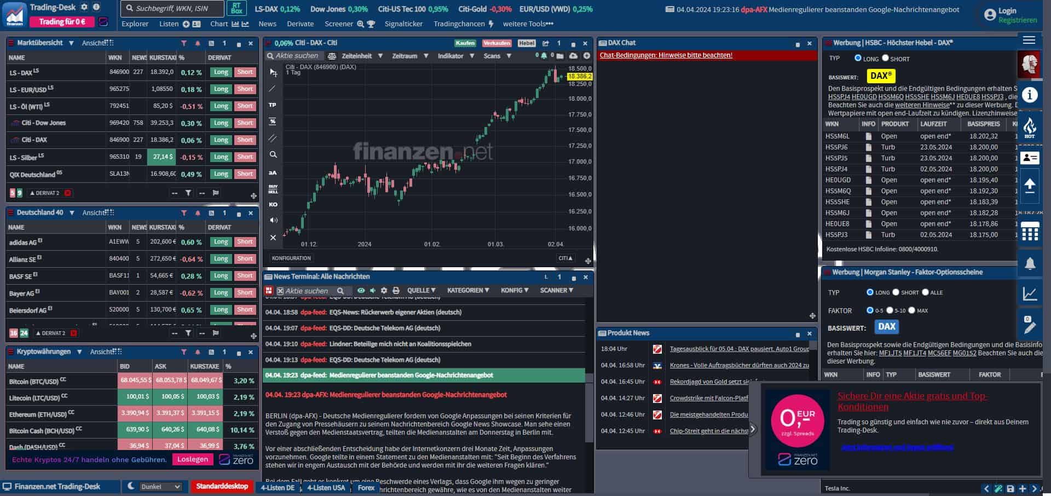Click the chart zoom magnifier tool

(x=273, y=155)
